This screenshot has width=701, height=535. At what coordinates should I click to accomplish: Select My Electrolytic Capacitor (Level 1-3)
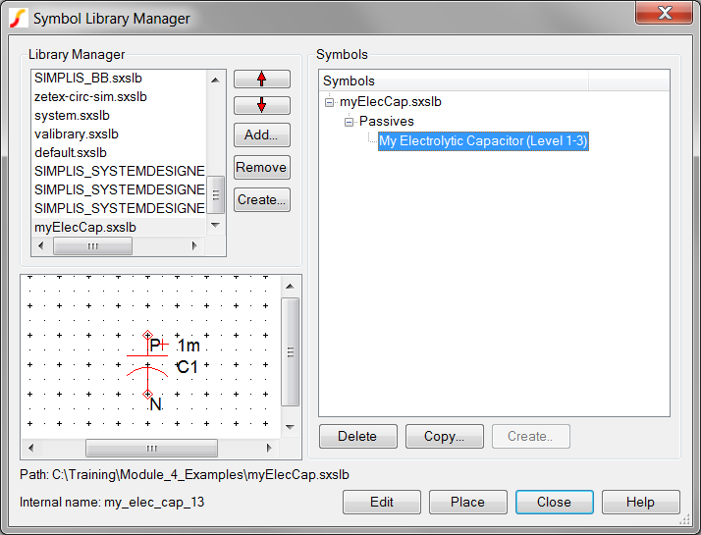click(x=483, y=141)
